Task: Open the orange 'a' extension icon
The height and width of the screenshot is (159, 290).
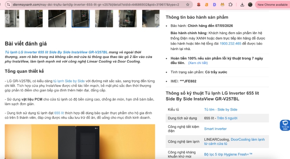Action: point(207,5)
